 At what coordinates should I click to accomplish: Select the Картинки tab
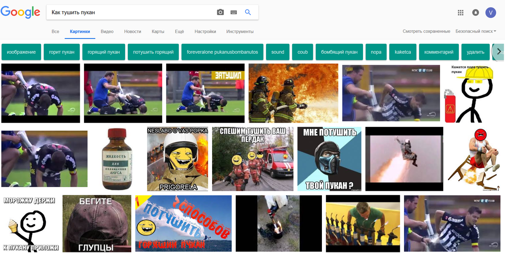(x=80, y=32)
